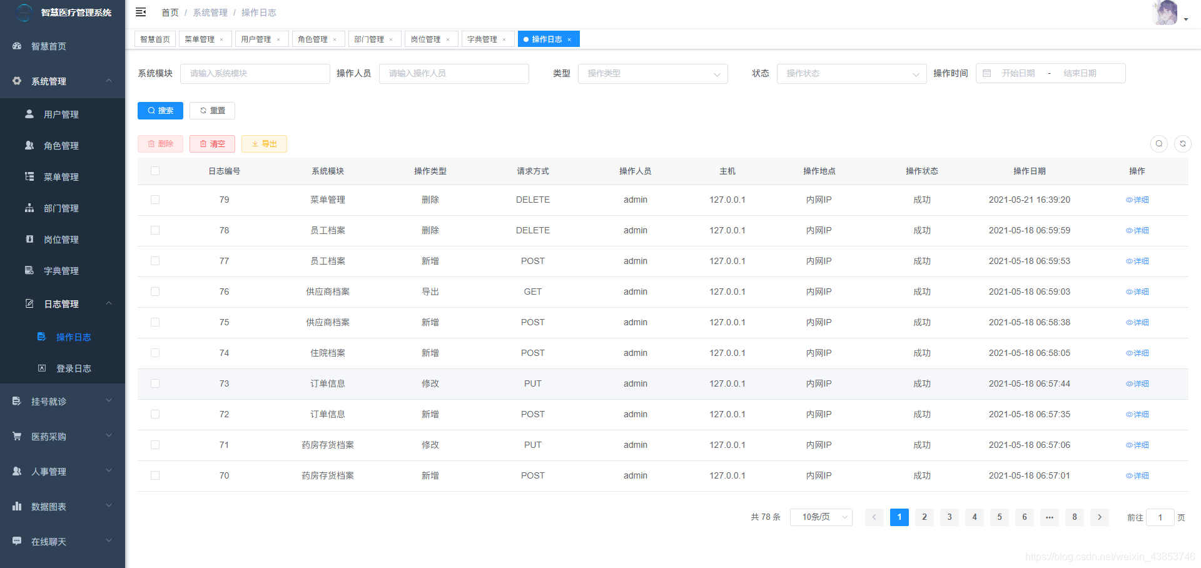Check the checkbox for log entry 79
This screenshot has height=568, width=1201.
pyautogui.click(x=155, y=200)
